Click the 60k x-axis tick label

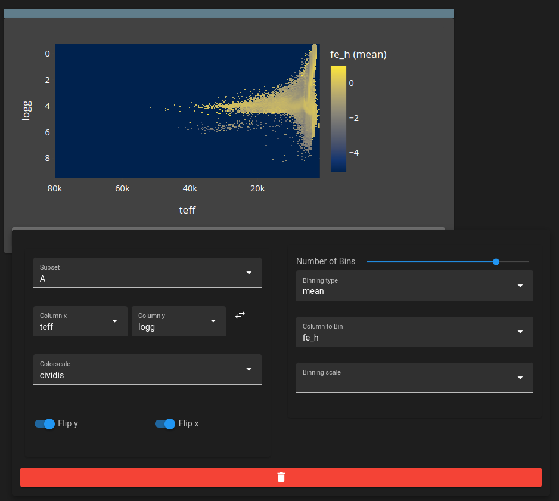(x=122, y=188)
